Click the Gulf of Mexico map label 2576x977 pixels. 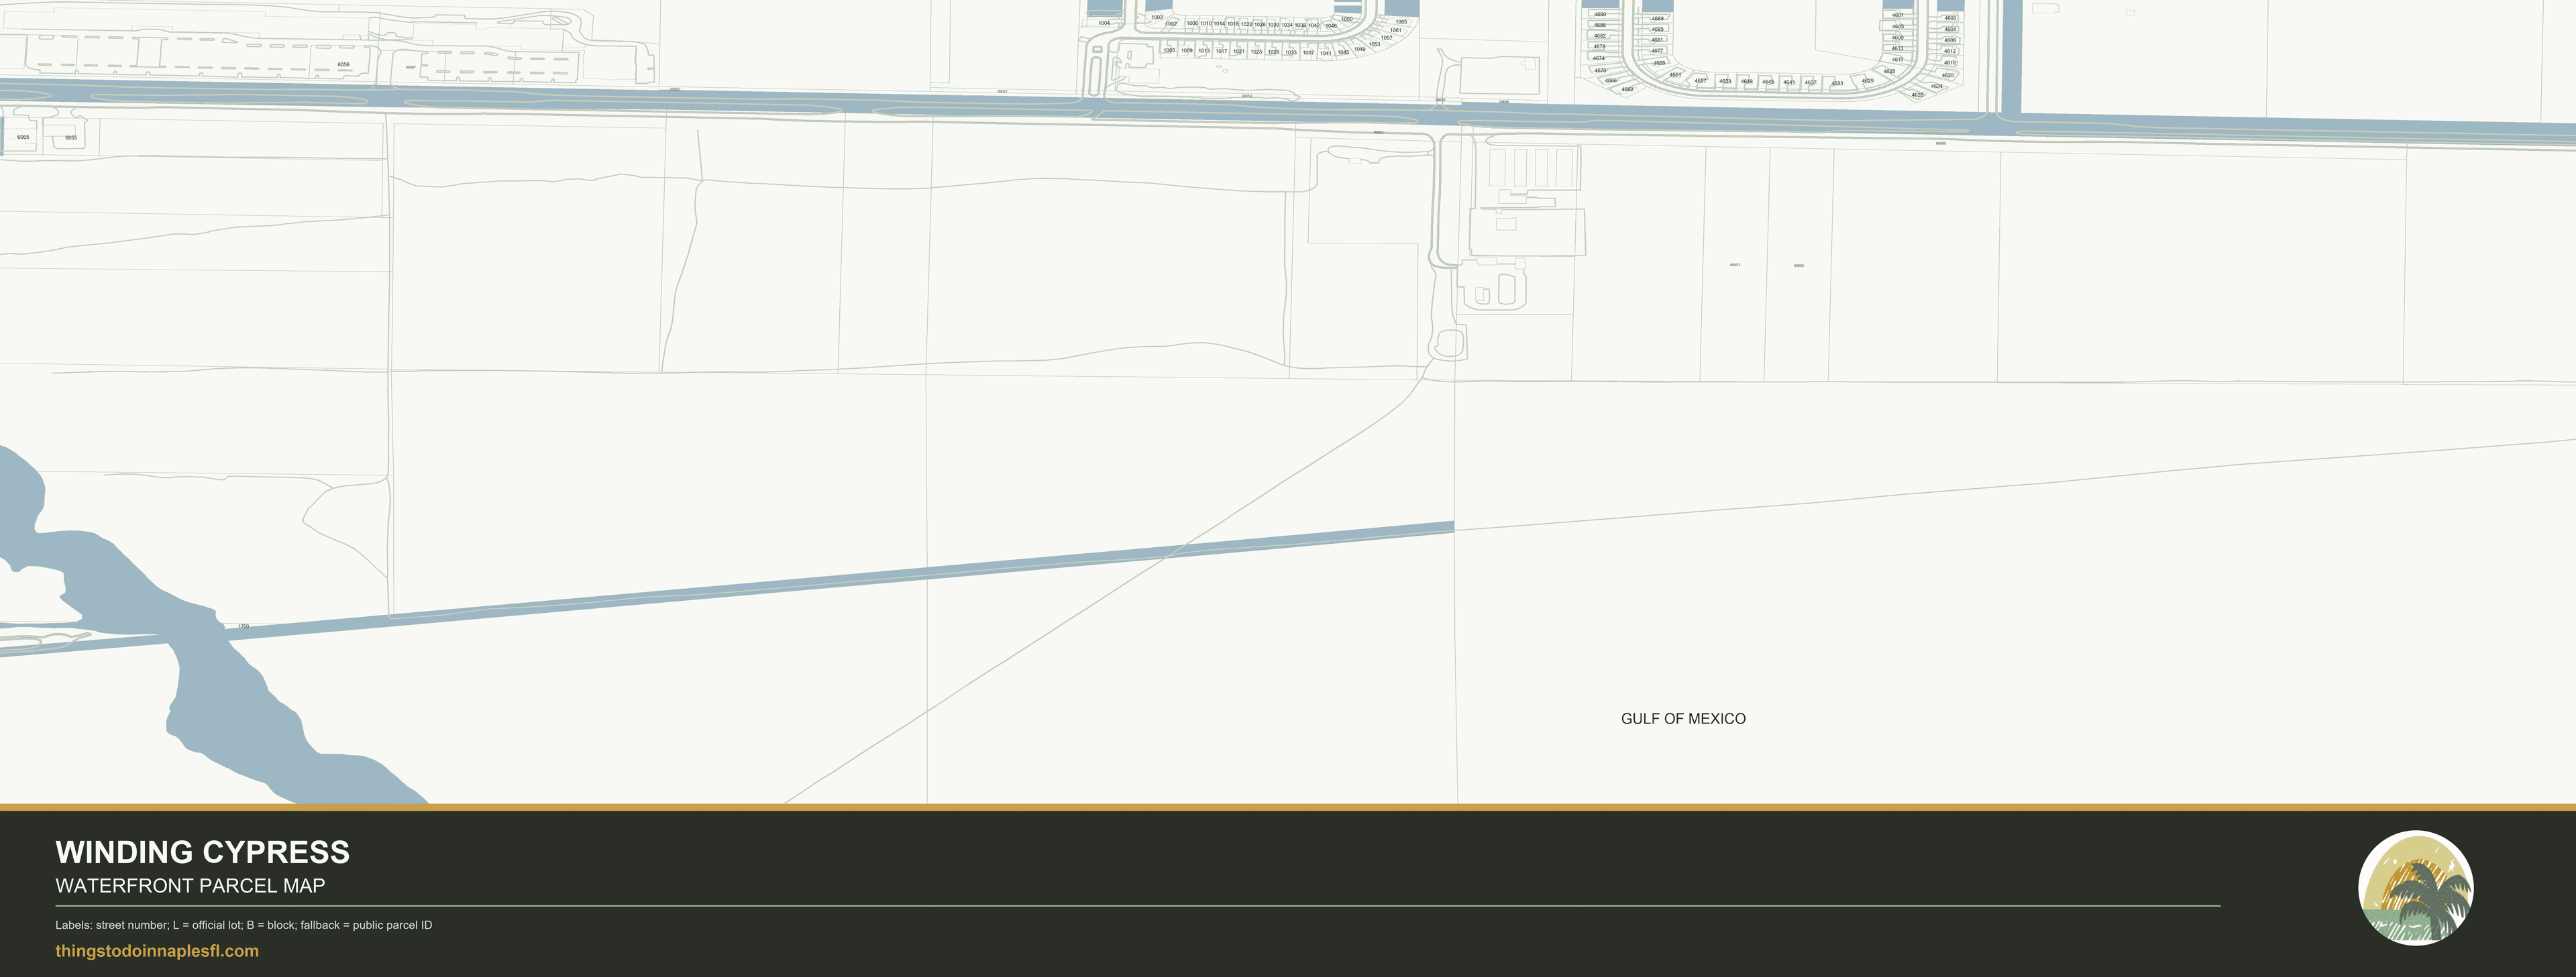[x=1683, y=719]
